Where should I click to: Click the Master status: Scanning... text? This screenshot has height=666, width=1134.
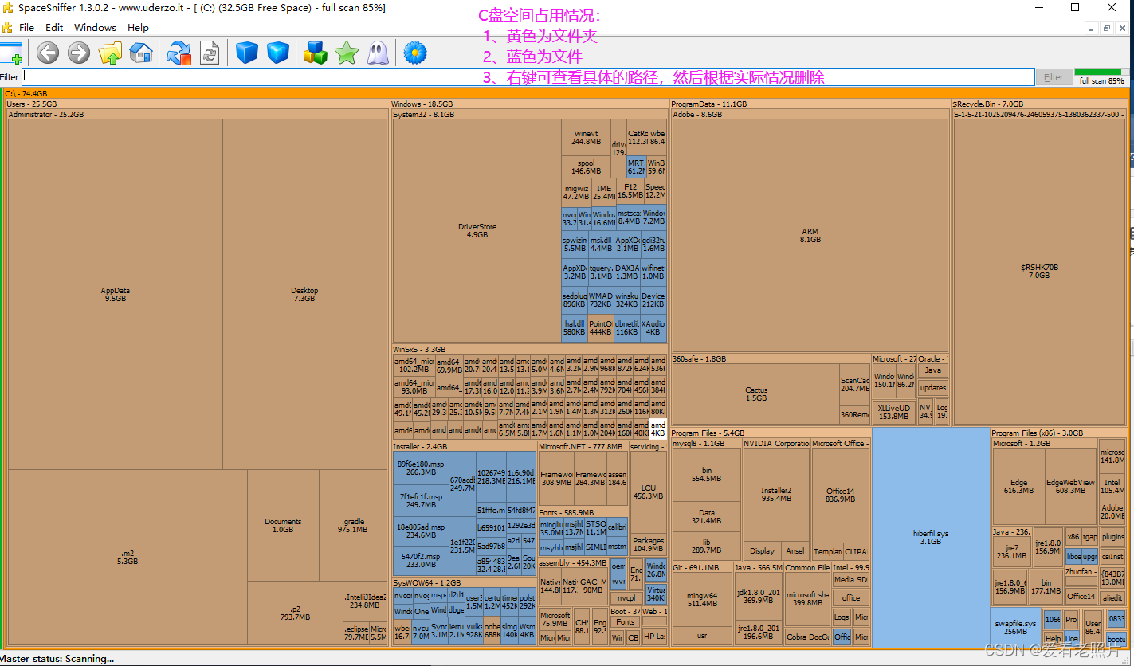(57, 658)
